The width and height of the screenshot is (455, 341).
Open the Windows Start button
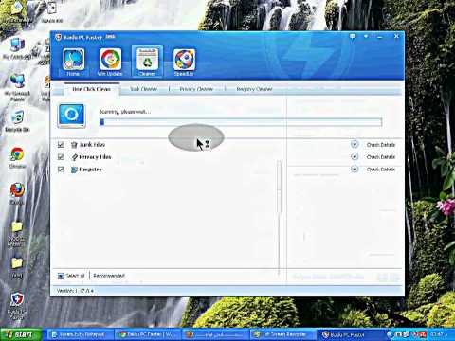tap(21, 334)
